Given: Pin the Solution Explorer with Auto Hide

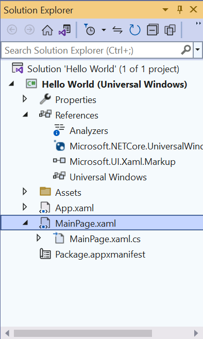Looking at the screenshot, I should tap(180, 10).
